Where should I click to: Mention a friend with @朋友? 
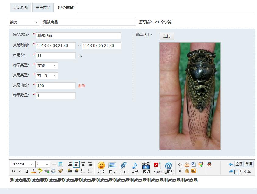click(169, 168)
